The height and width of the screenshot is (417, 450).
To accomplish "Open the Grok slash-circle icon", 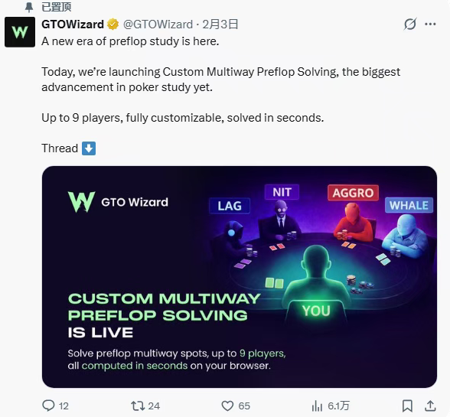I will [410, 24].
